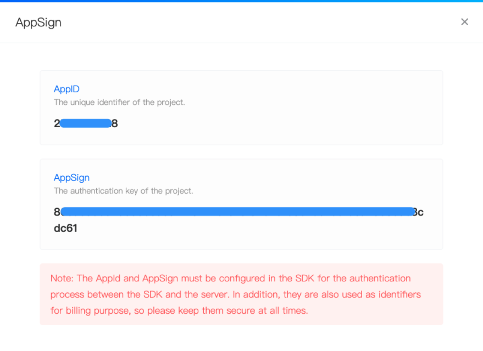Click the leading 8 of the AppSign key
This screenshot has height=351, width=483.
pyautogui.click(x=57, y=212)
